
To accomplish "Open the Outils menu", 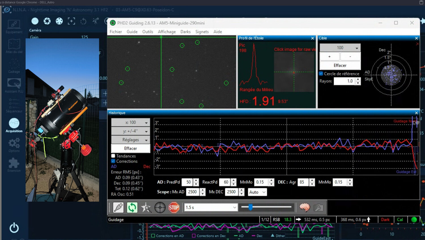I will pos(148,32).
